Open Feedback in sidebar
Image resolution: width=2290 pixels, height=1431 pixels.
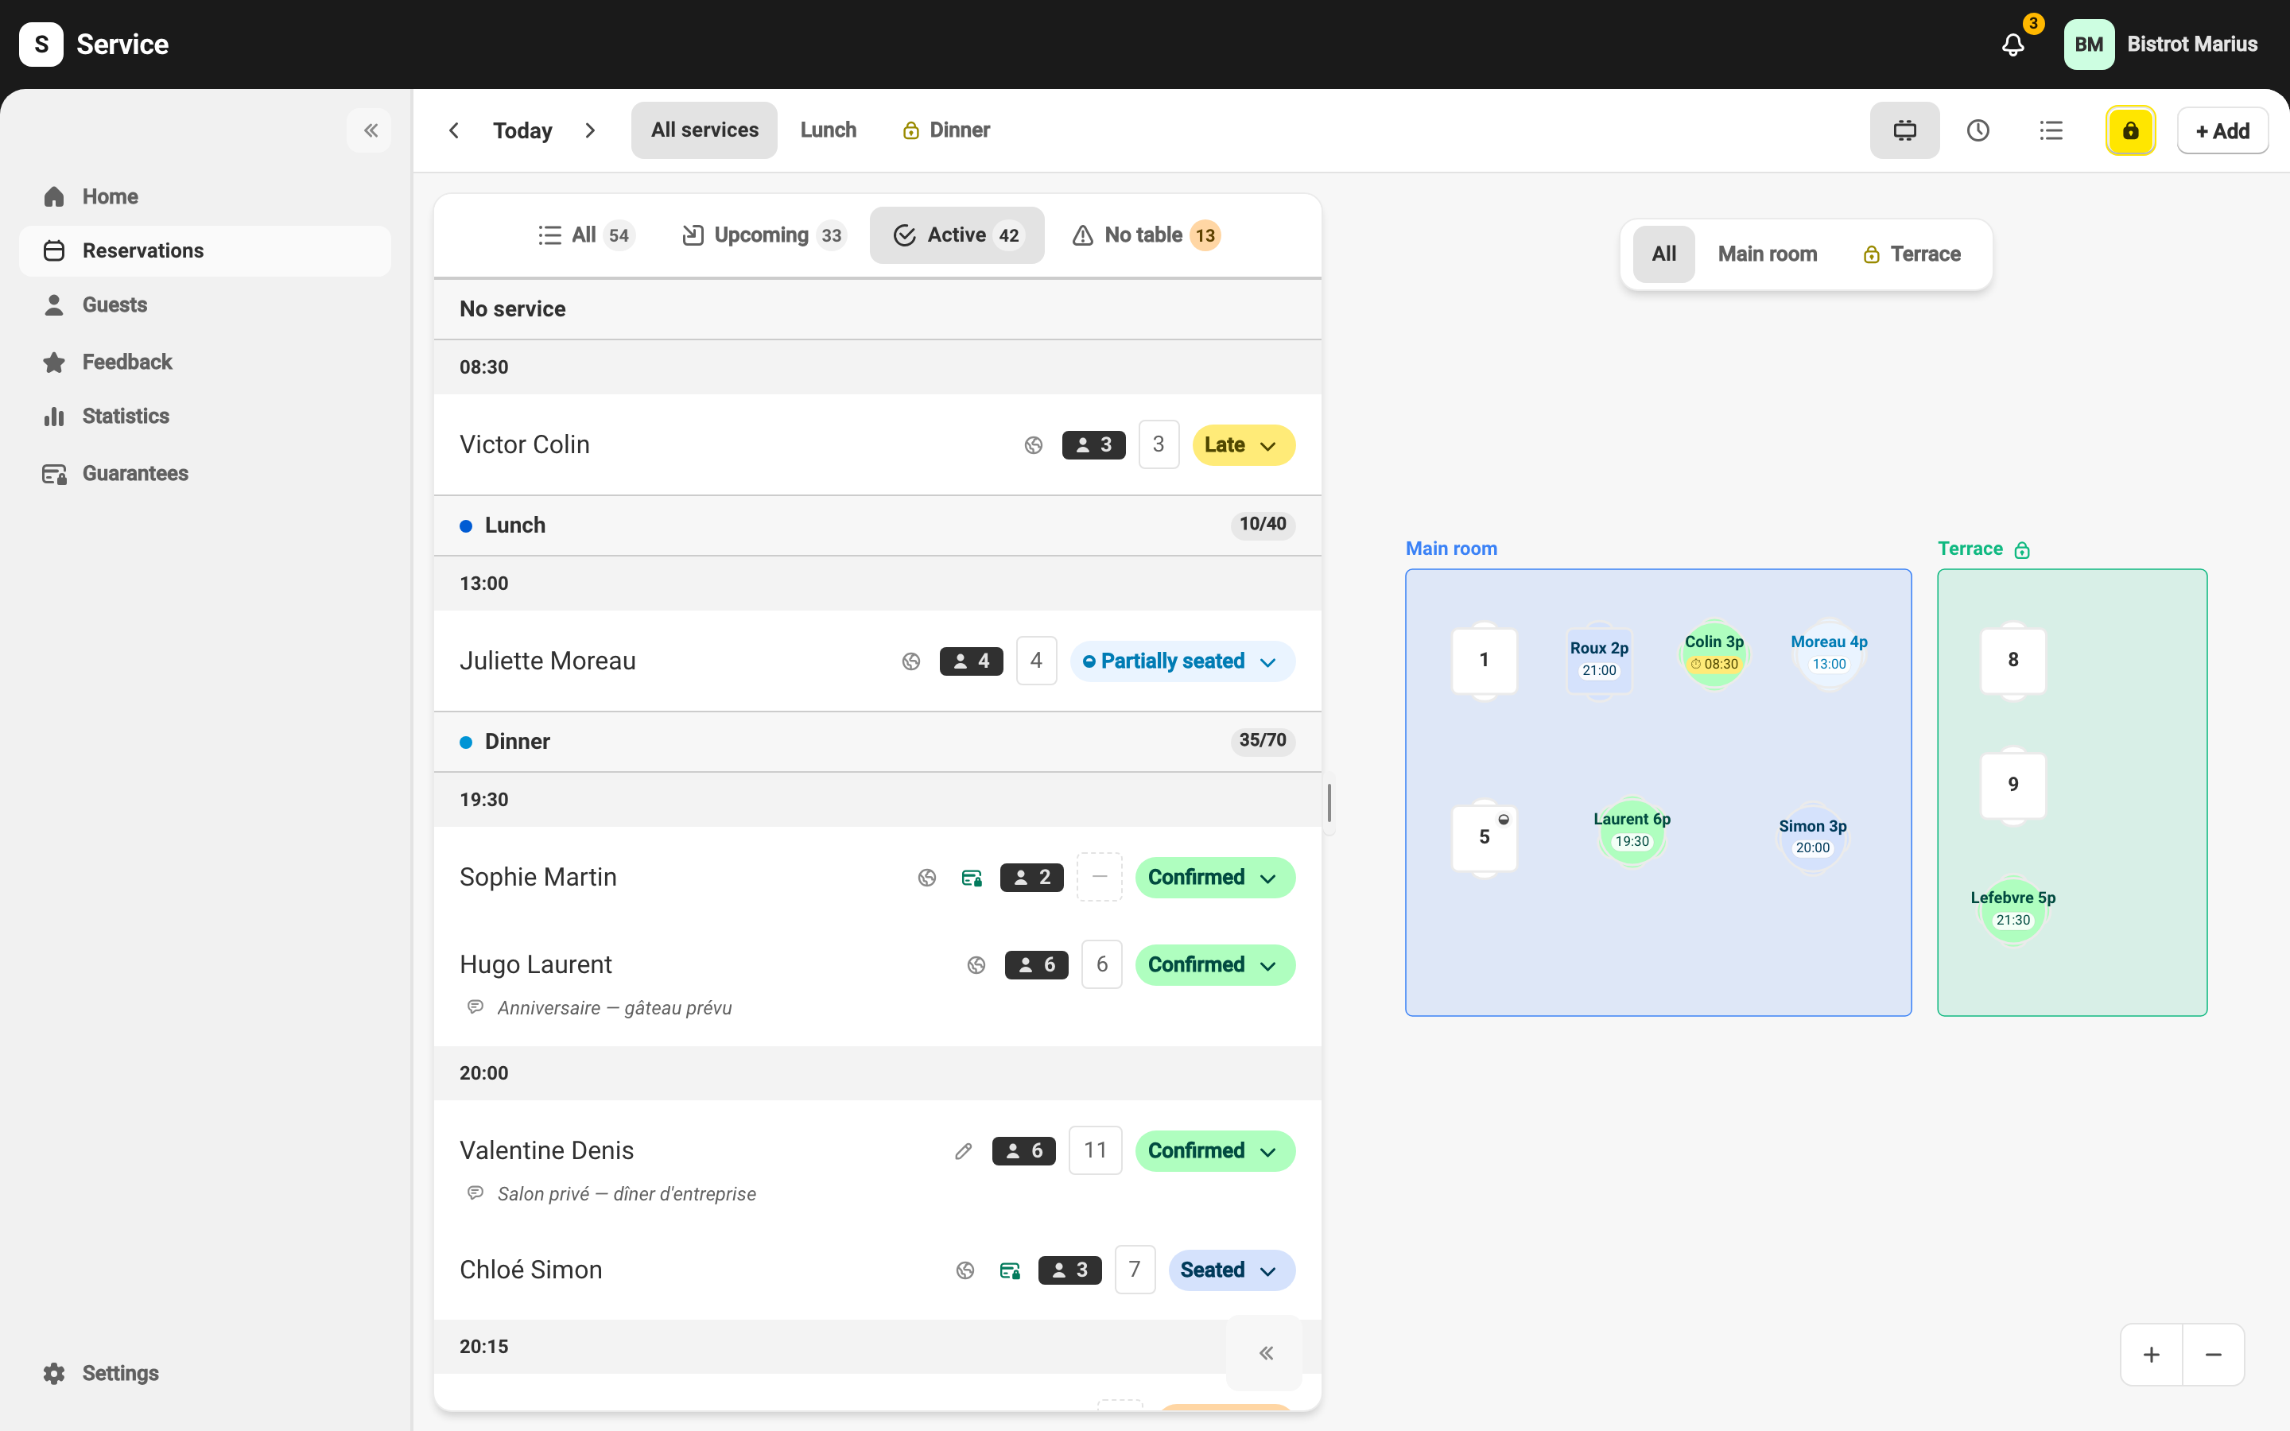pos(204,363)
